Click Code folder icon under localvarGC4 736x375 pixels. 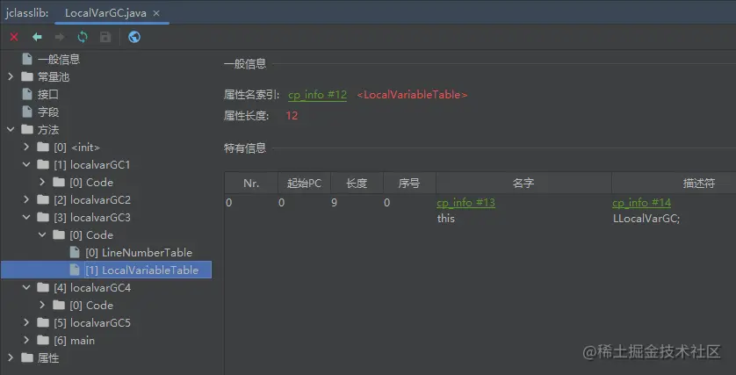coord(59,305)
